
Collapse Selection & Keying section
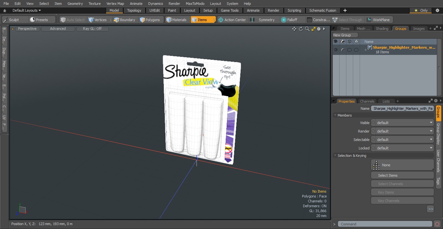(x=335, y=156)
